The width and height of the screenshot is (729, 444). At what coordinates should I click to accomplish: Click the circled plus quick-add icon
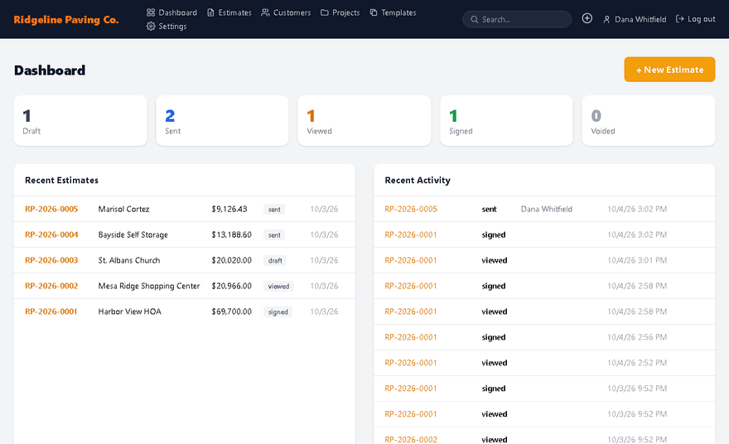point(587,18)
